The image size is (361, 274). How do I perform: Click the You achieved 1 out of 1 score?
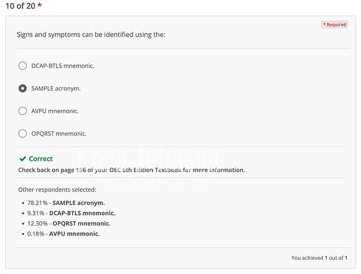point(319,258)
